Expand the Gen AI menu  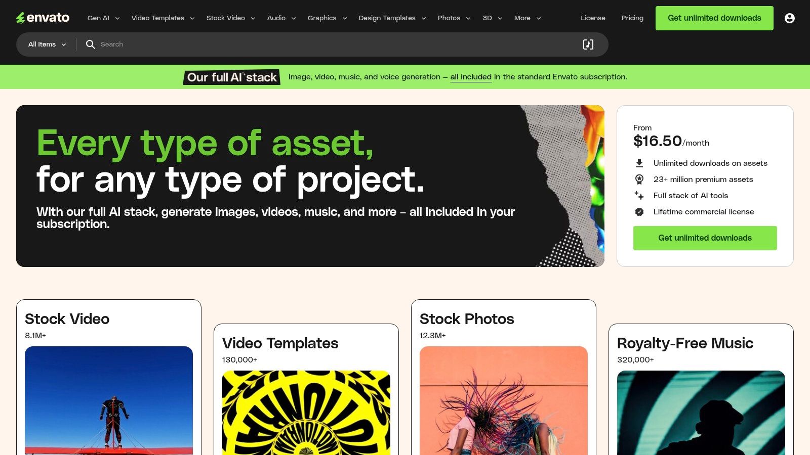coord(103,18)
